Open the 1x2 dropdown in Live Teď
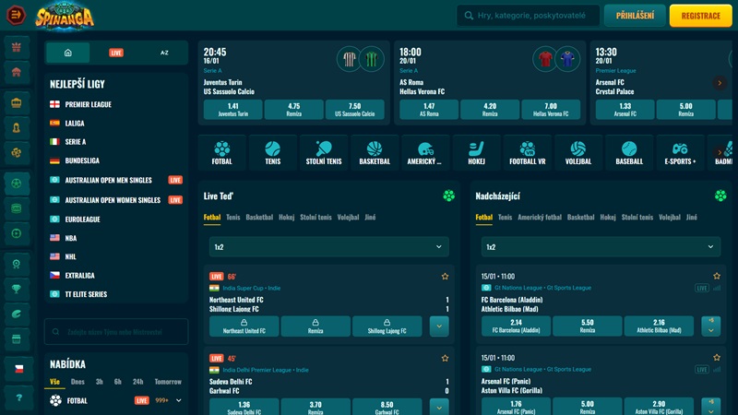 pyautogui.click(x=326, y=247)
